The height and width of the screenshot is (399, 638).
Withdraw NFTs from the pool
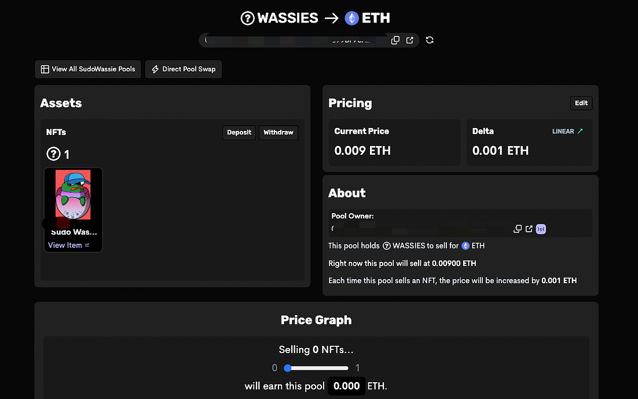[278, 132]
